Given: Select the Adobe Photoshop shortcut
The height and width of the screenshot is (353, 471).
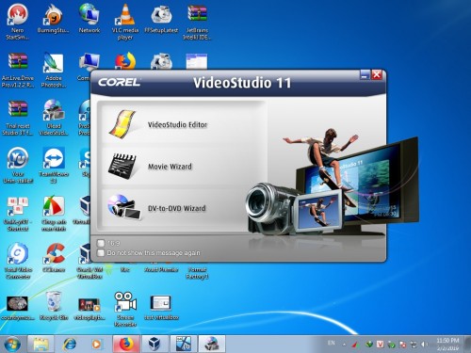Looking at the screenshot, I should [x=53, y=71].
